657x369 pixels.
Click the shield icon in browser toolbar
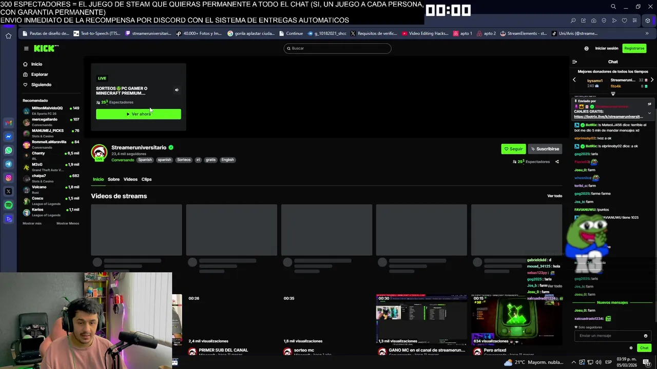pos(604,20)
